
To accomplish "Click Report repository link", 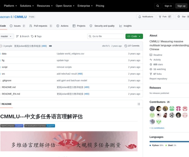I will point(158,79).
